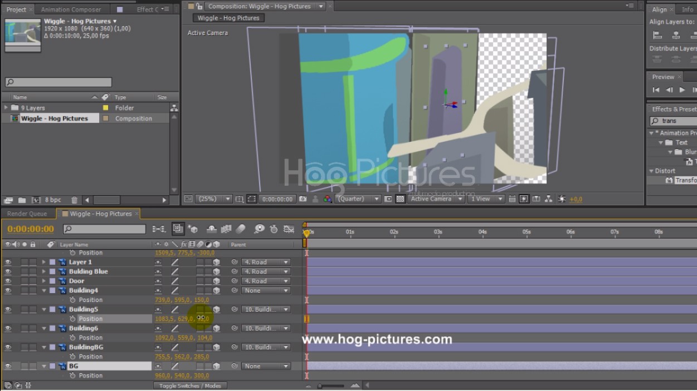The width and height of the screenshot is (697, 391).
Task: Toggle 3D layer cube switch for Door
Action: pos(216,281)
